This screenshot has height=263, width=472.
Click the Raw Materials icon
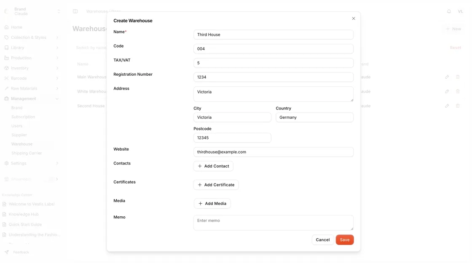tap(6, 88)
